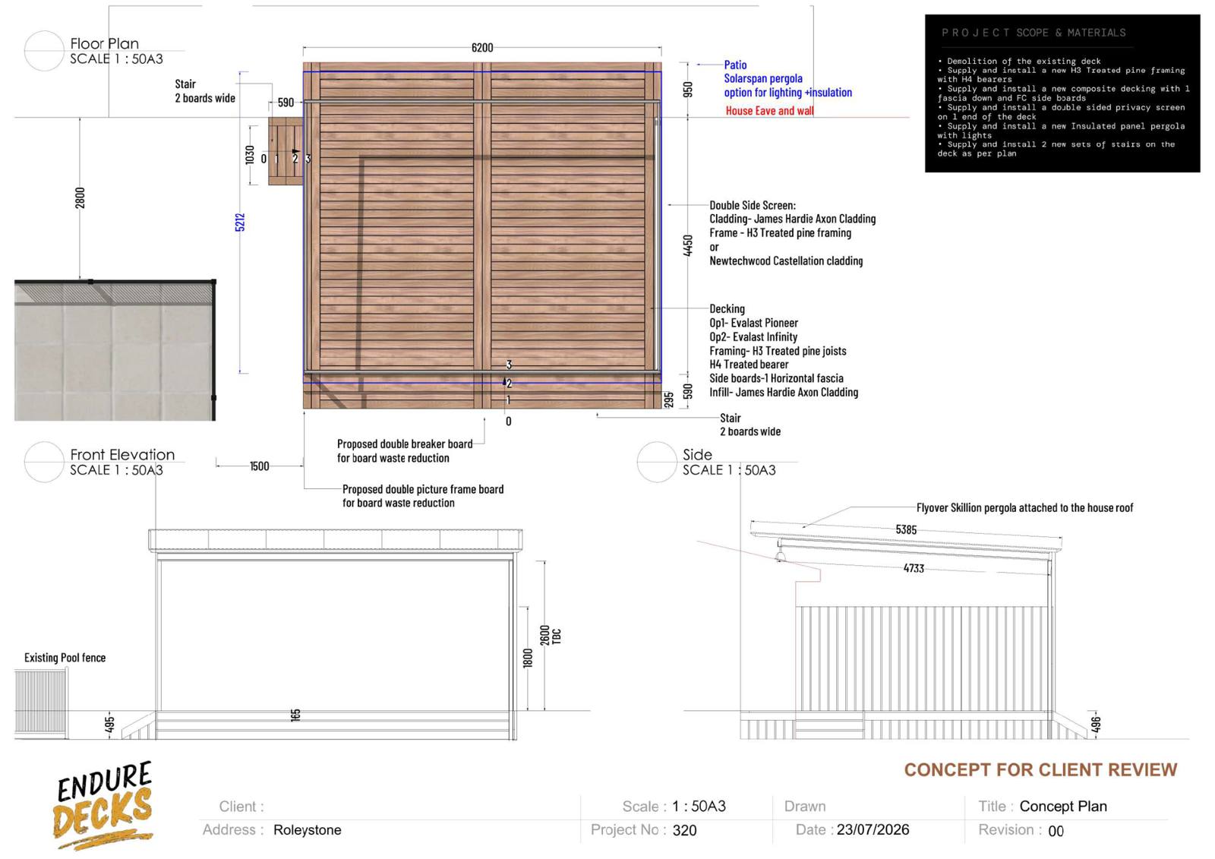
Task: Click the 'Double Side Screen:' heading
Action: (753, 205)
